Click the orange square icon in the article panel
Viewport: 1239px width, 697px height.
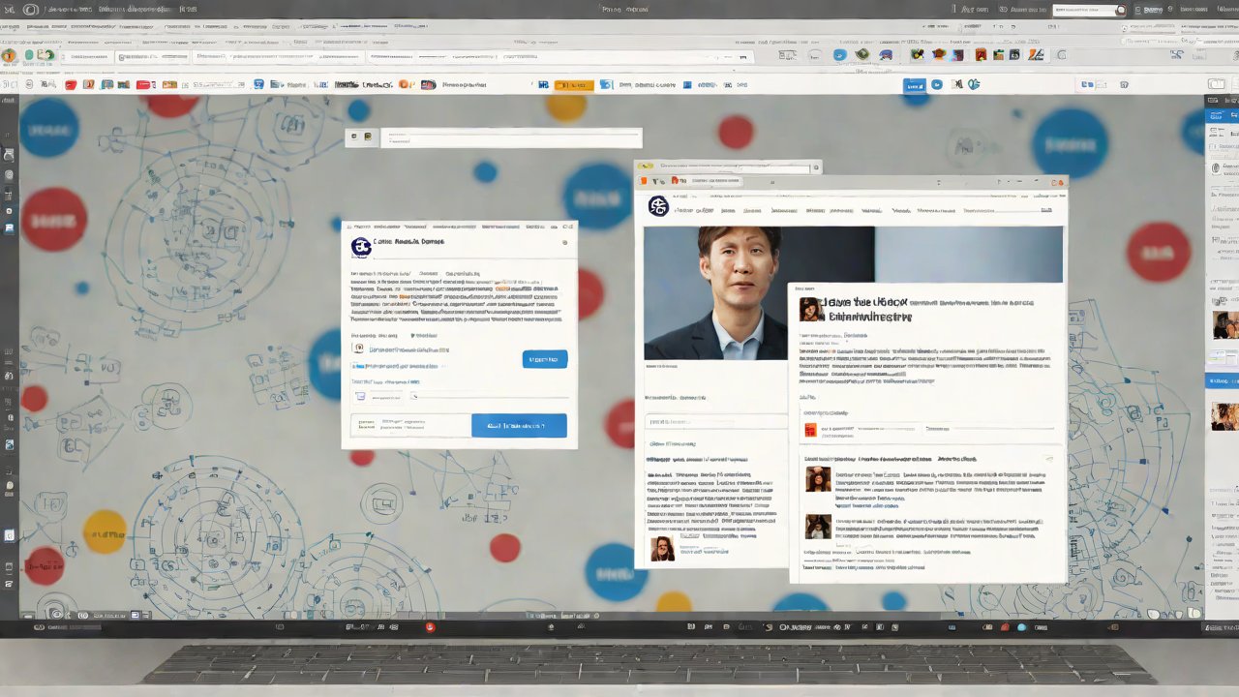(x=810, y=429)
